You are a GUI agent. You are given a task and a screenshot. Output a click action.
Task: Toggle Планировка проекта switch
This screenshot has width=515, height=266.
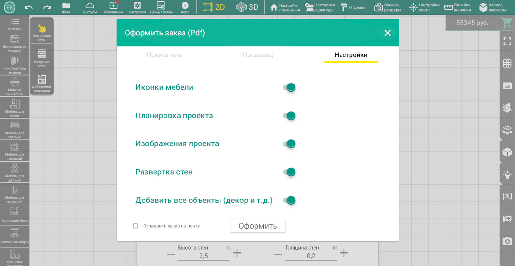coord(289,116)
